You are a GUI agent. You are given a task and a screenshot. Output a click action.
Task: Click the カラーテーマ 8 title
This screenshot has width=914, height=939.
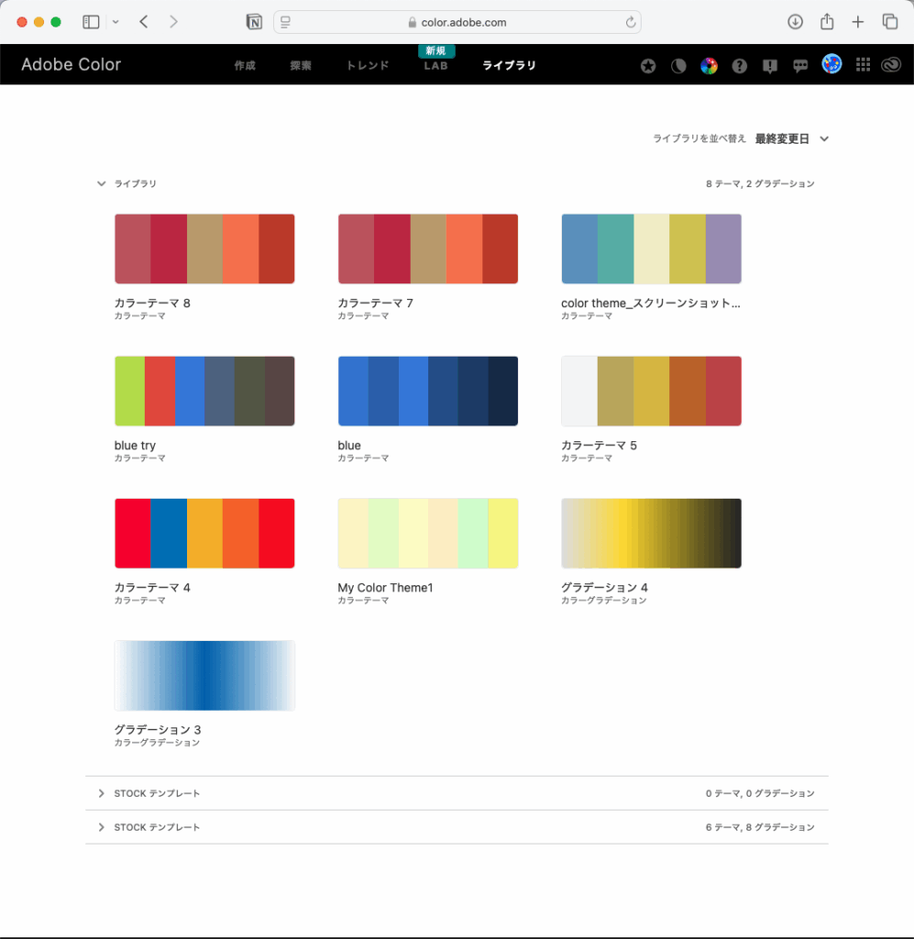click(152, 303)
